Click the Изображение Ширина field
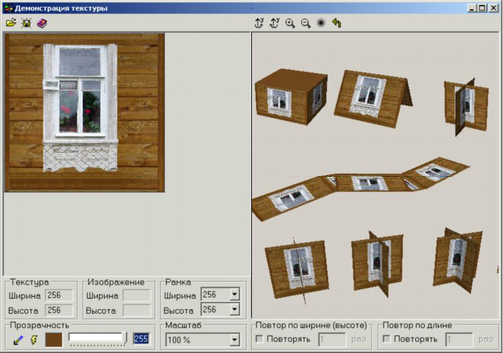The image size is (503, 353). pos(137,296)
